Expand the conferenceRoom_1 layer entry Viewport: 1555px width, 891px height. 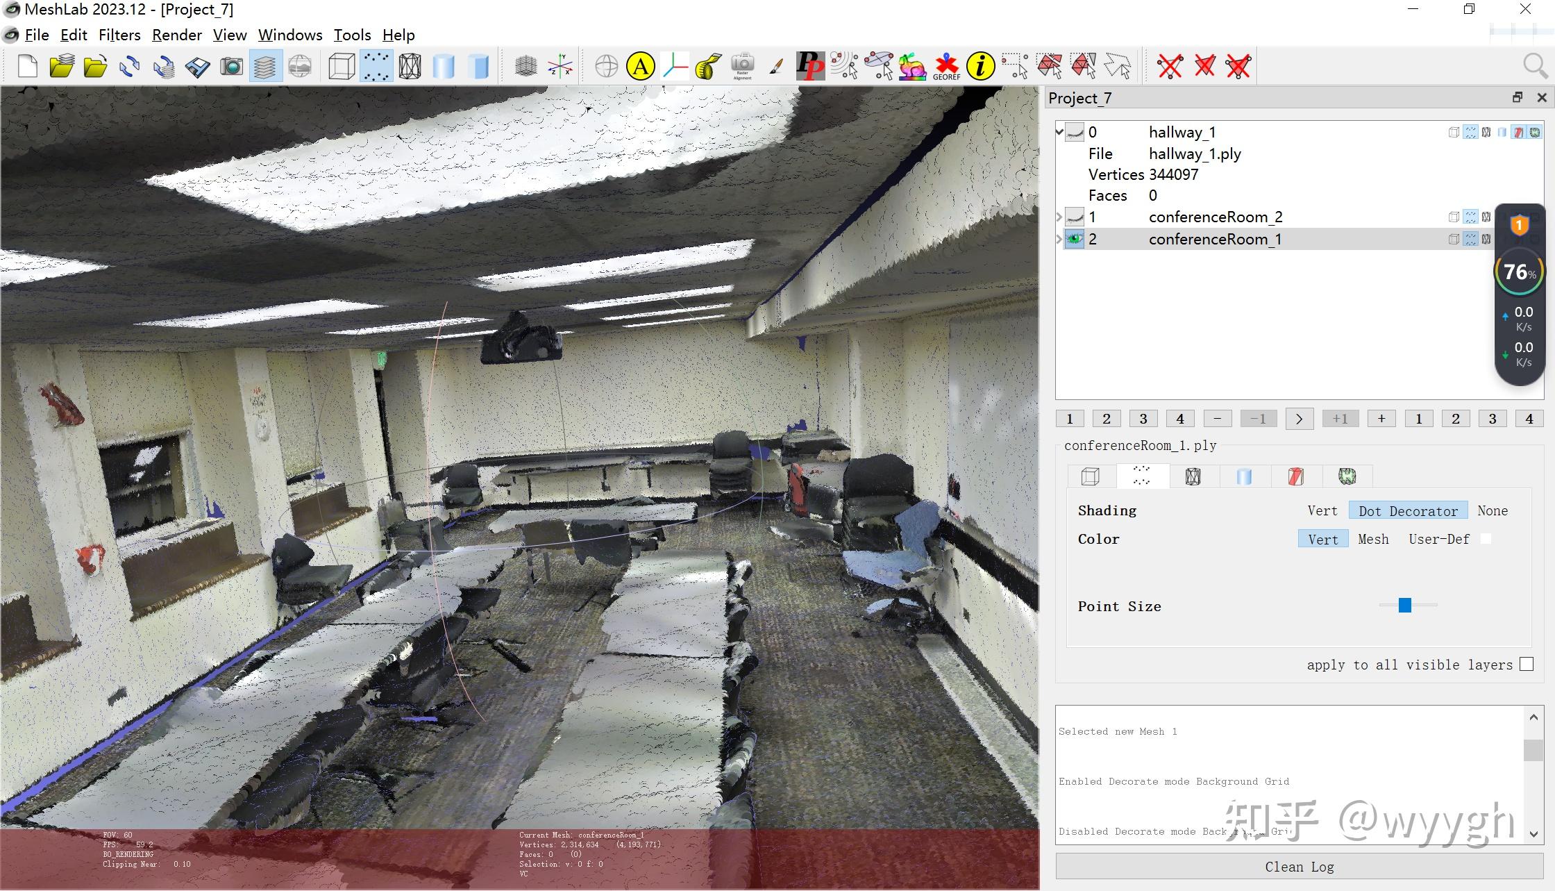[x=1059, y=239]
